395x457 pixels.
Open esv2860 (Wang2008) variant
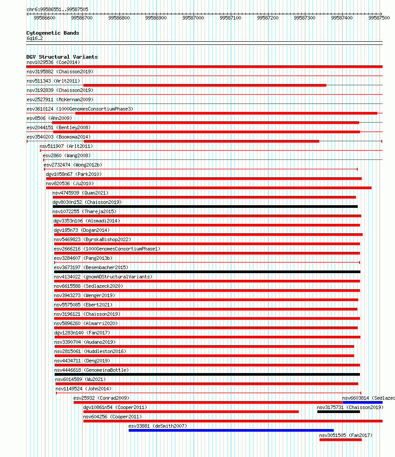67,155
